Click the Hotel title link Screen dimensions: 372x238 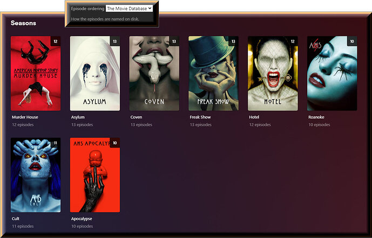click(254, 117)
